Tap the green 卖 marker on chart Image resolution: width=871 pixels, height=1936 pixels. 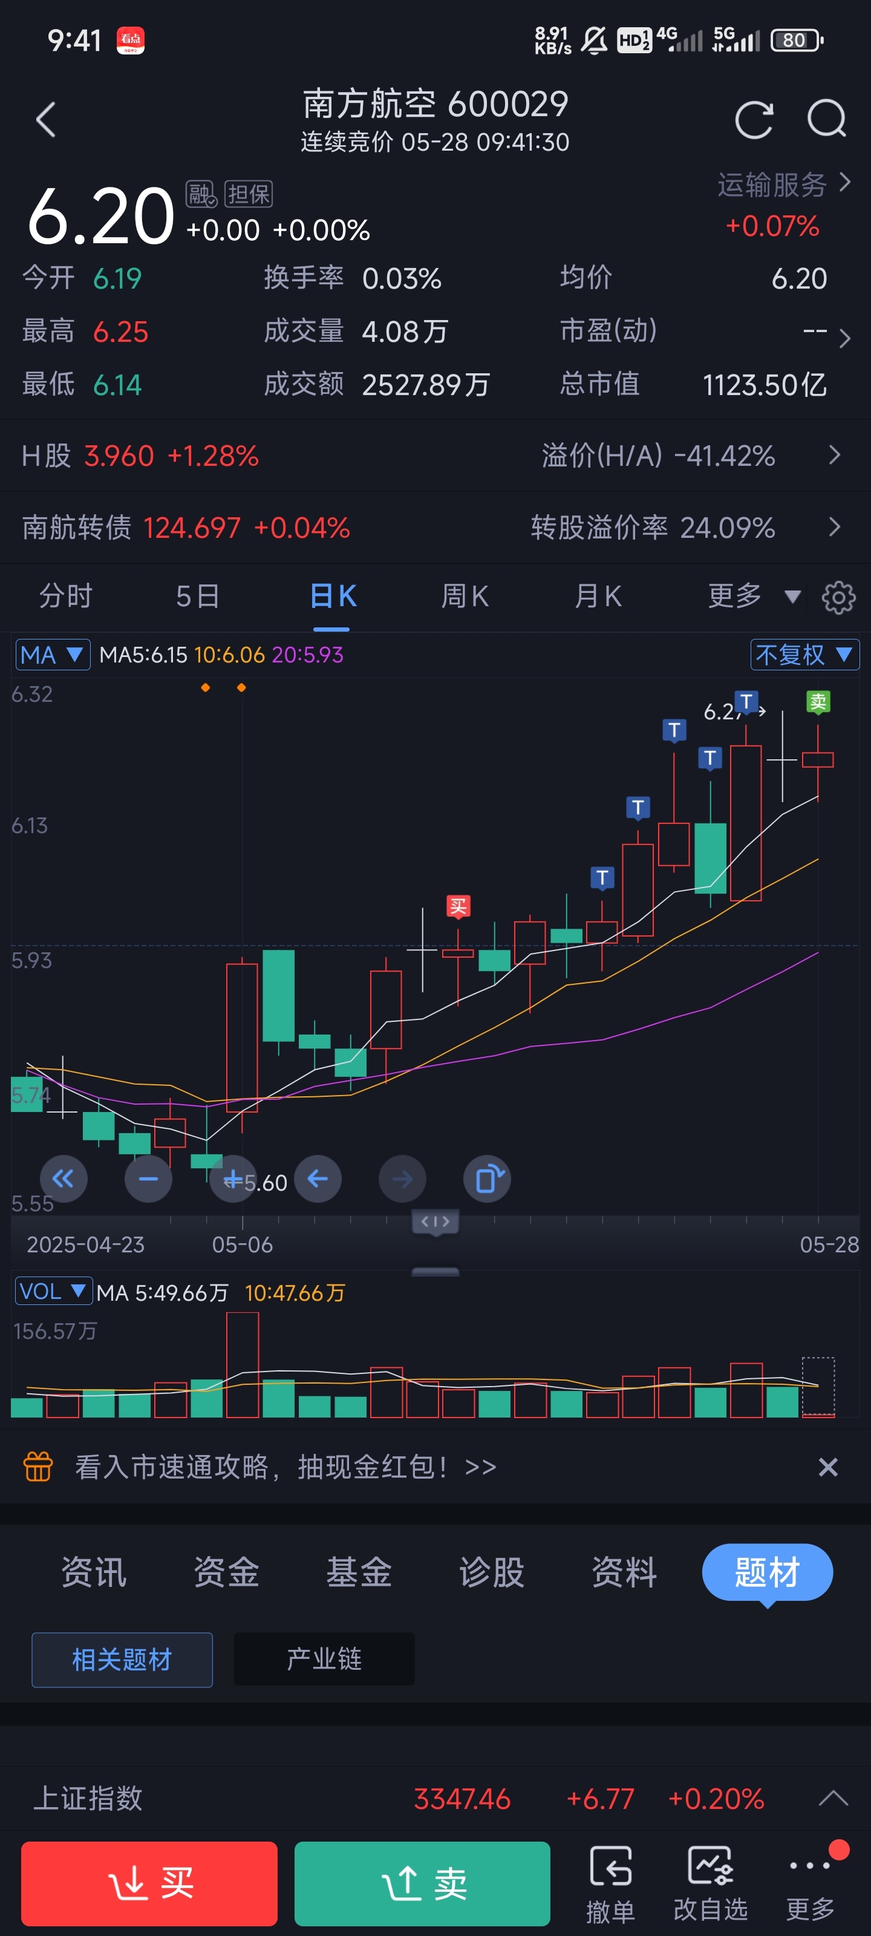[x=818, y=702]
